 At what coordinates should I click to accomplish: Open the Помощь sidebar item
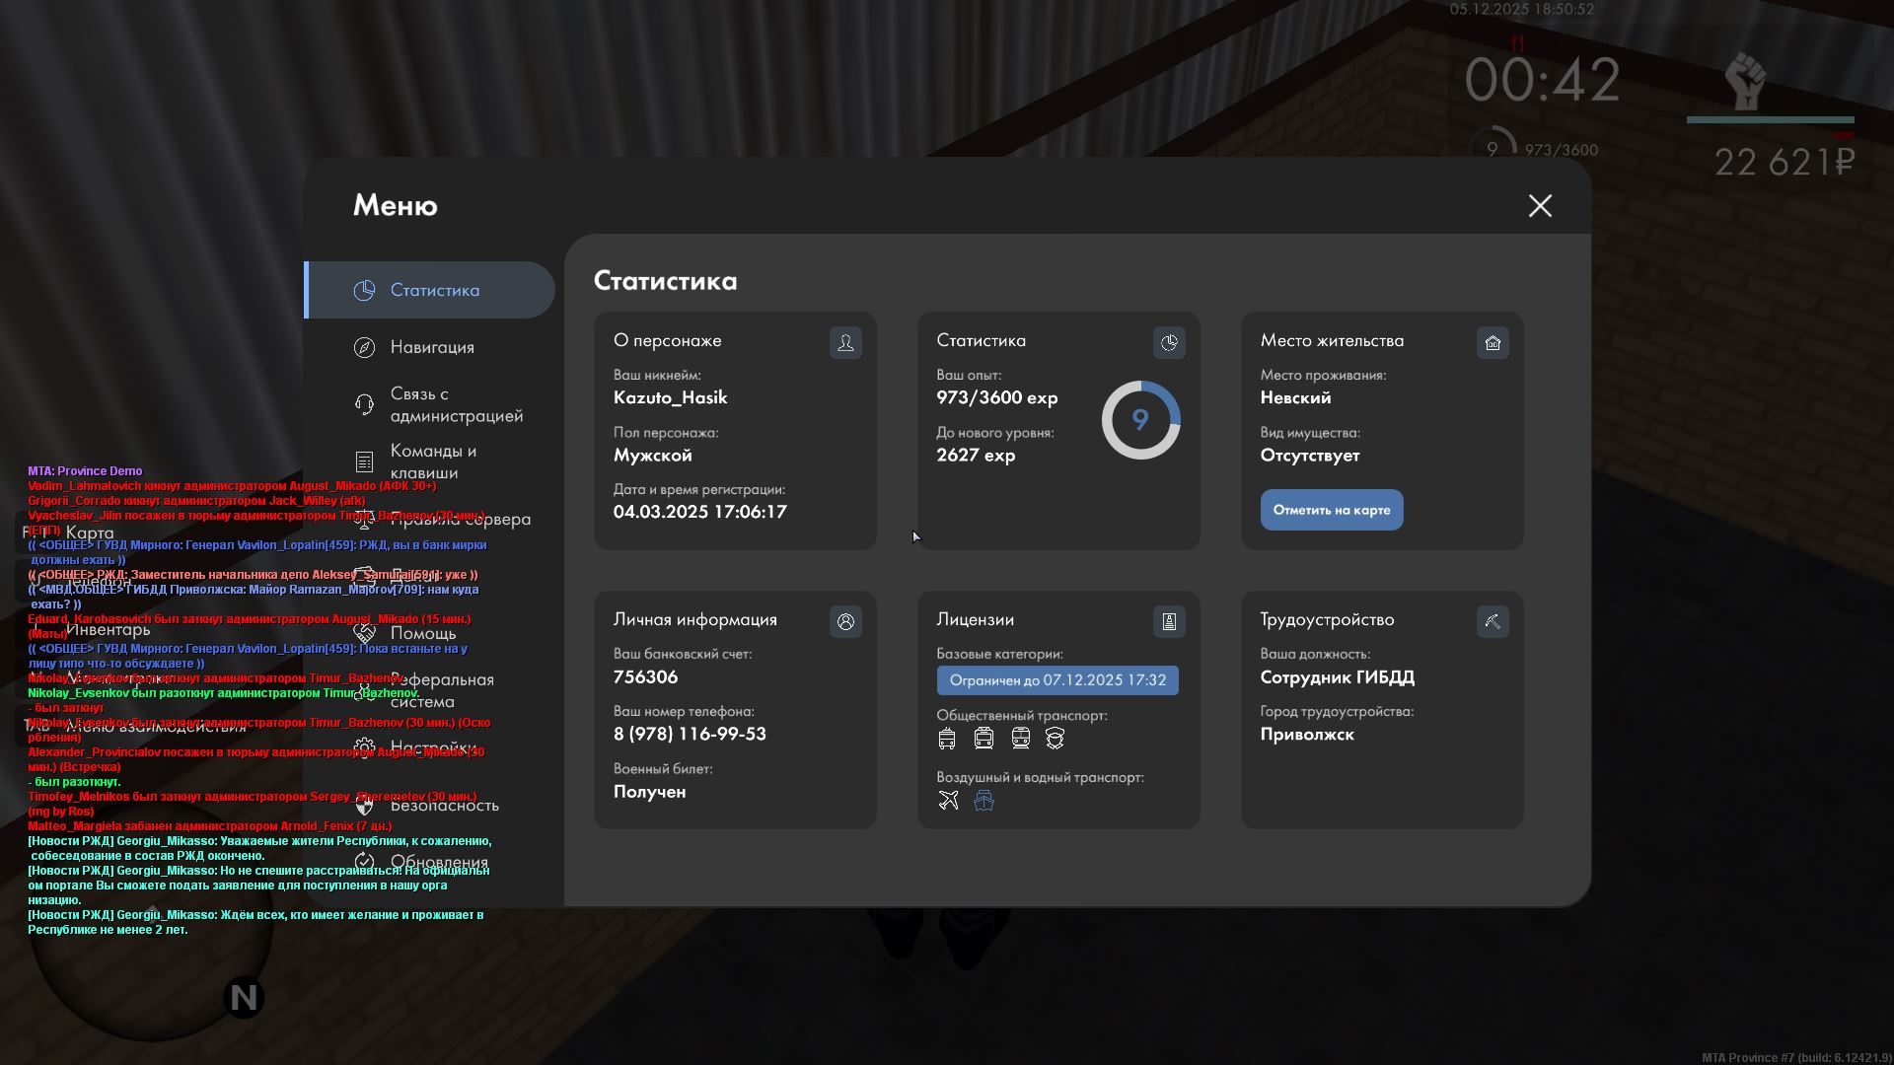click(x=423, y=633)
